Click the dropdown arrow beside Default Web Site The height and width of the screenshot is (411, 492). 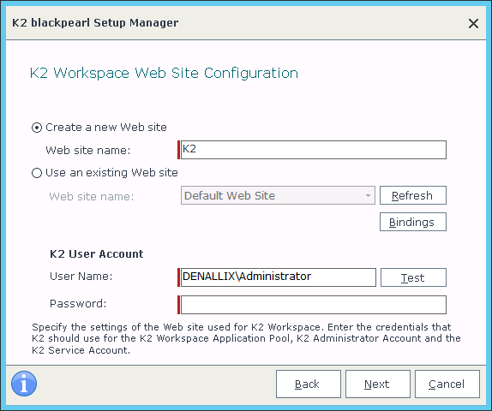tap(368, 195)
